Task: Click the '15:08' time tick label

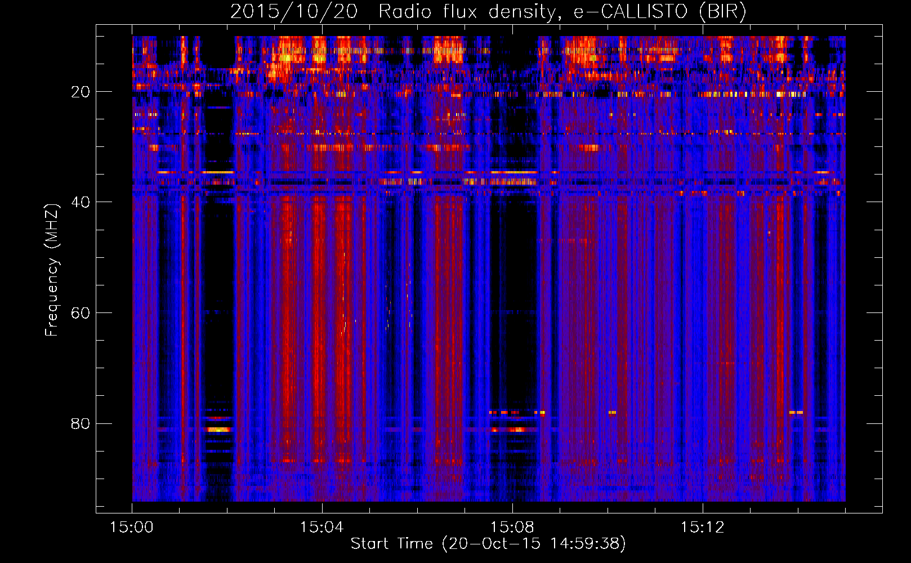Action: coord(512,528)
